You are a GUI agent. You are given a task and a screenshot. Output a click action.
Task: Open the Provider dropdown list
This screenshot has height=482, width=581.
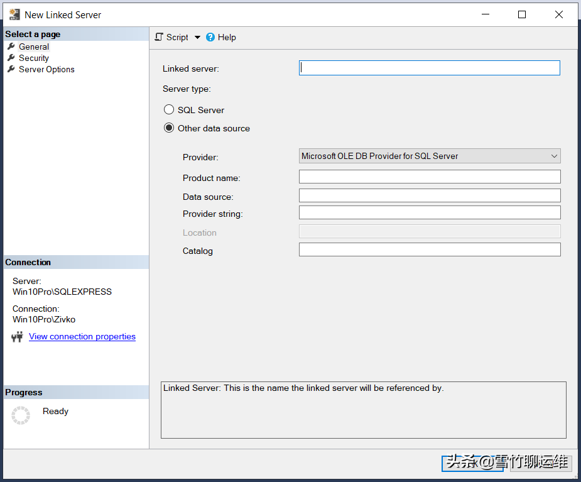tap(554, 156)
